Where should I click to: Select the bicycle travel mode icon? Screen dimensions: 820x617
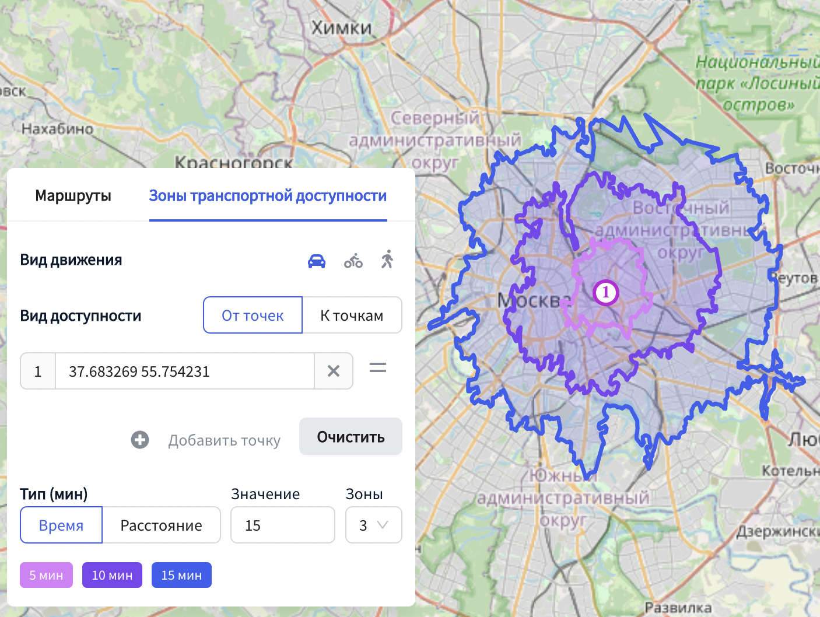(x=353, y=261)
